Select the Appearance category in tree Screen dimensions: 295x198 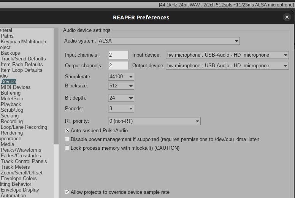[11, 139]
